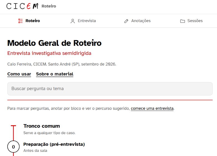Follow the comece uma entrevista link
The height and width of the screenshot is (156, 217).
[152, 108]
